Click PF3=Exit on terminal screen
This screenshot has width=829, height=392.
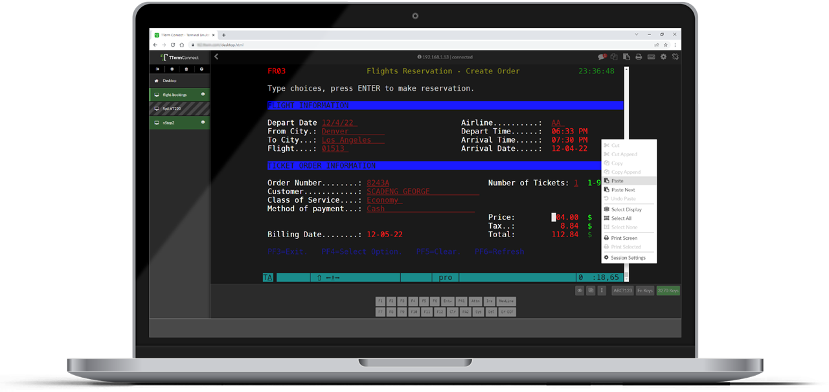coord(288,251)
